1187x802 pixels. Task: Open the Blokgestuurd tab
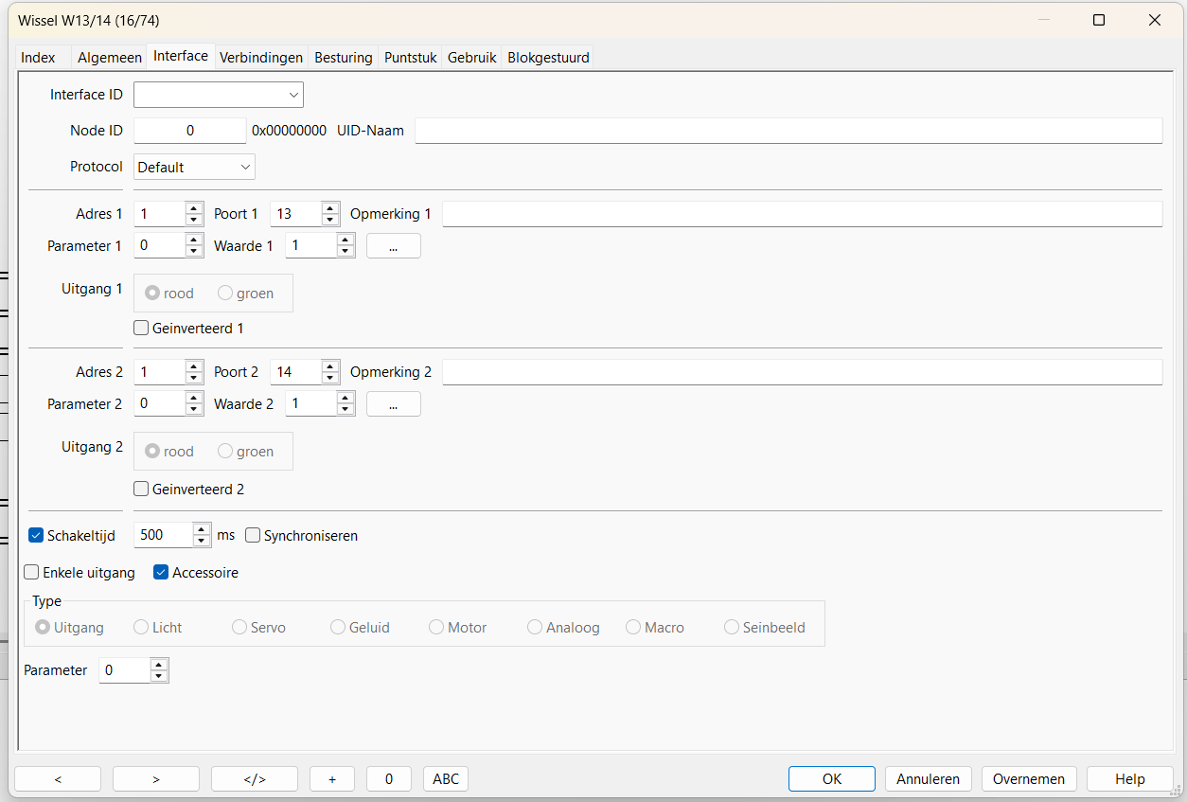tap(549, 57)
